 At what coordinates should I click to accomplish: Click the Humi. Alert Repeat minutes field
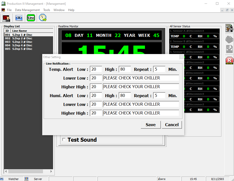(x=159, y=96)
